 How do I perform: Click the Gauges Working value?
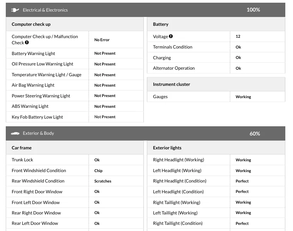[243, 97]
